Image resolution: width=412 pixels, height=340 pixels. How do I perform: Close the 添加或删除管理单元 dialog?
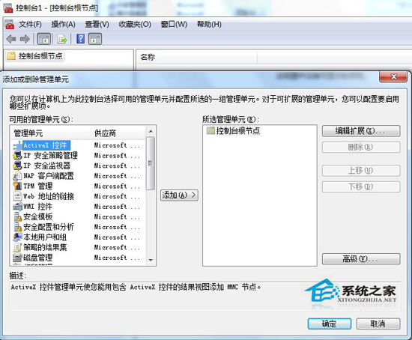[393, 76]
